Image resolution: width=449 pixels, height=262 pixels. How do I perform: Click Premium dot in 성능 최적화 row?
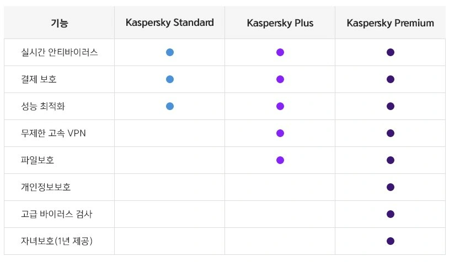pyautogui.click(x=391, y=106)
